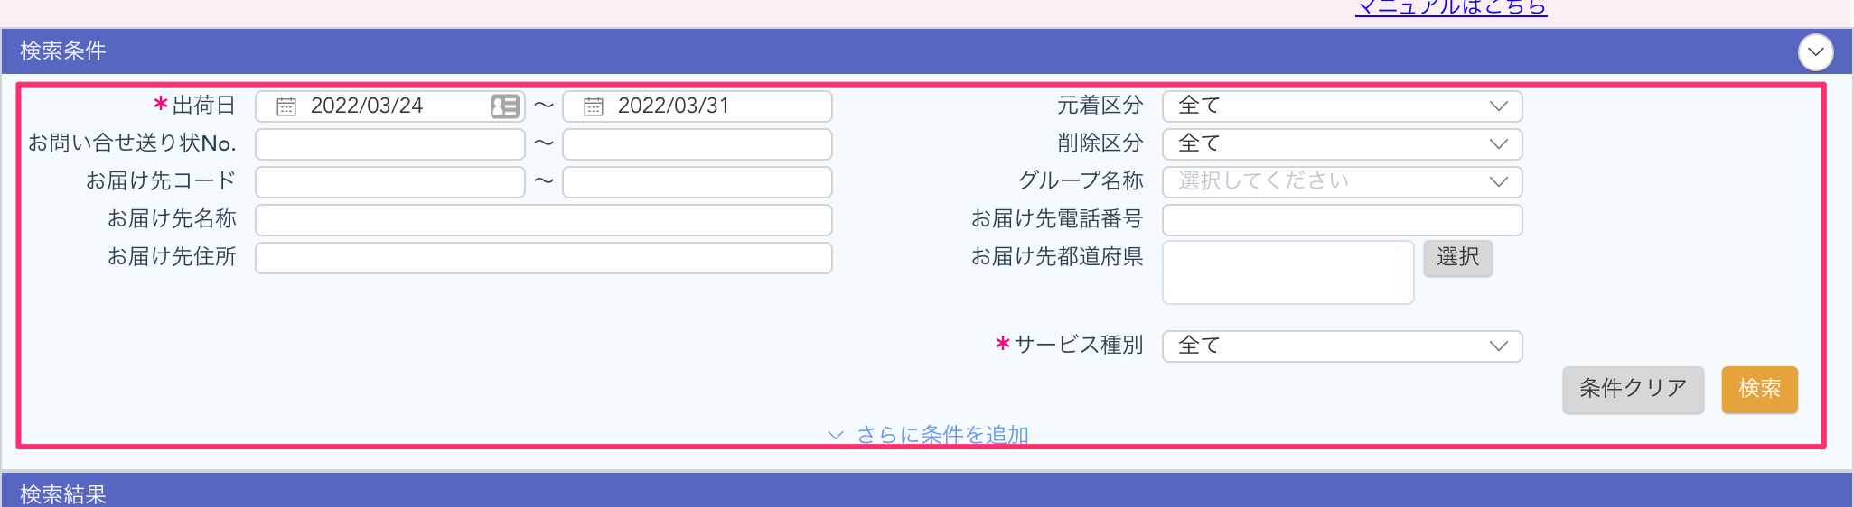Click the second お届け先コード range field

pos(697,182)
